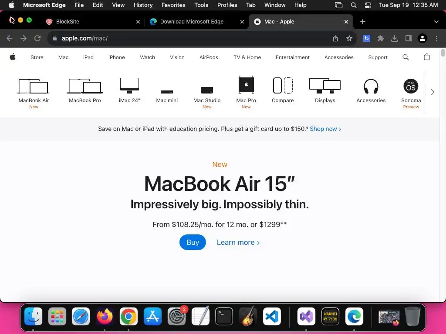Click the blue Buy button
446x334 pixels.
click(x=193, y=242)
